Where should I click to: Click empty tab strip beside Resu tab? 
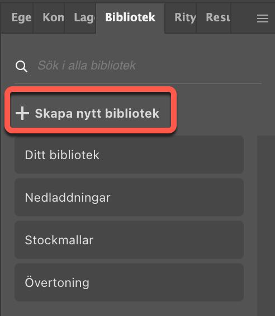[243, 18]
